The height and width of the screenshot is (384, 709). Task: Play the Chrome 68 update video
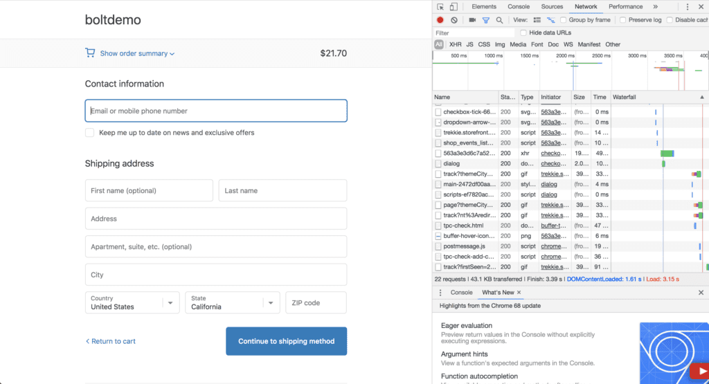pyautogui.click(x=701, y=372)
